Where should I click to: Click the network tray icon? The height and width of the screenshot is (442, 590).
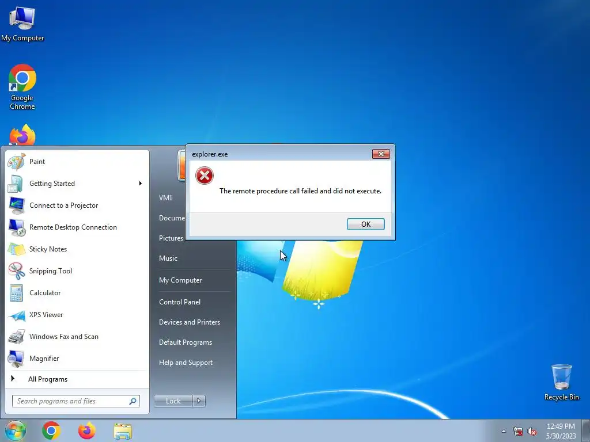518,432
